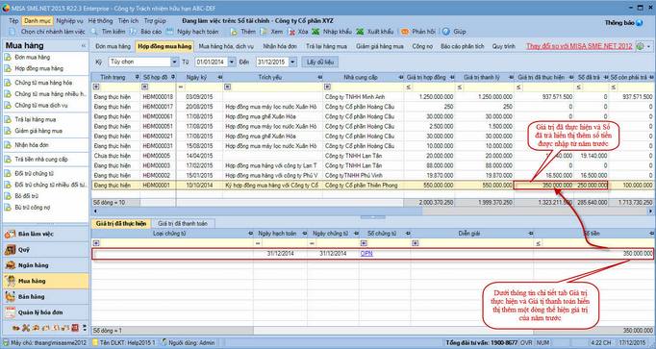Screen dimensions: 656x349
Task: Go to the Ngân hàng module
Action: [45, 265]
